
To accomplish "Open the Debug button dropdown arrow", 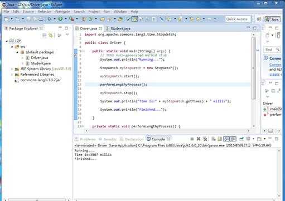I will pos(55,19).
